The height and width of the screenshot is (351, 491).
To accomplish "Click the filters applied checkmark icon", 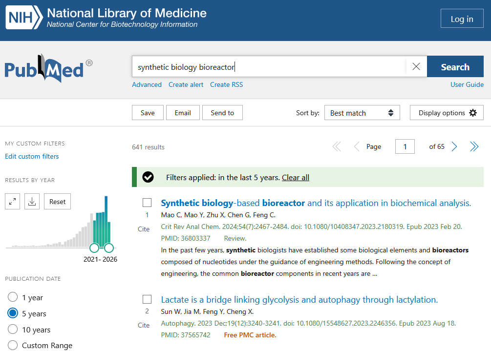I will pyautogui.click(x=148, y=177).
